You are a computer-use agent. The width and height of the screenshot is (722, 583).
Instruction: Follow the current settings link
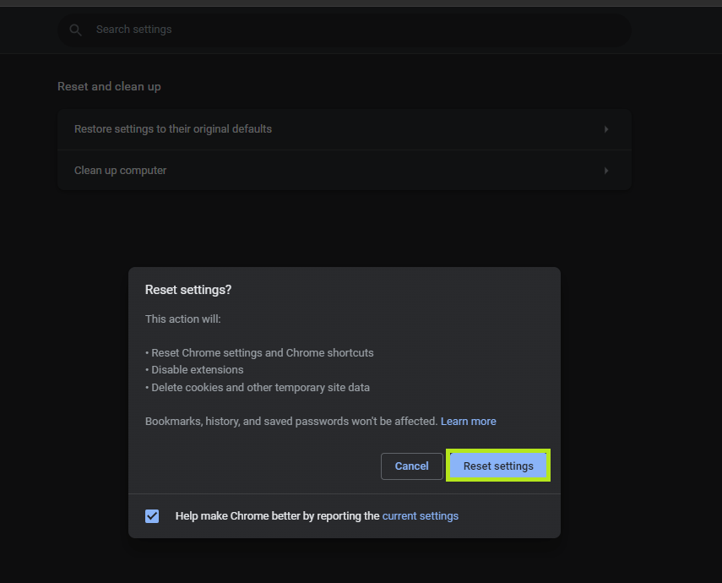pyautogui.click(x=420, y=515)
